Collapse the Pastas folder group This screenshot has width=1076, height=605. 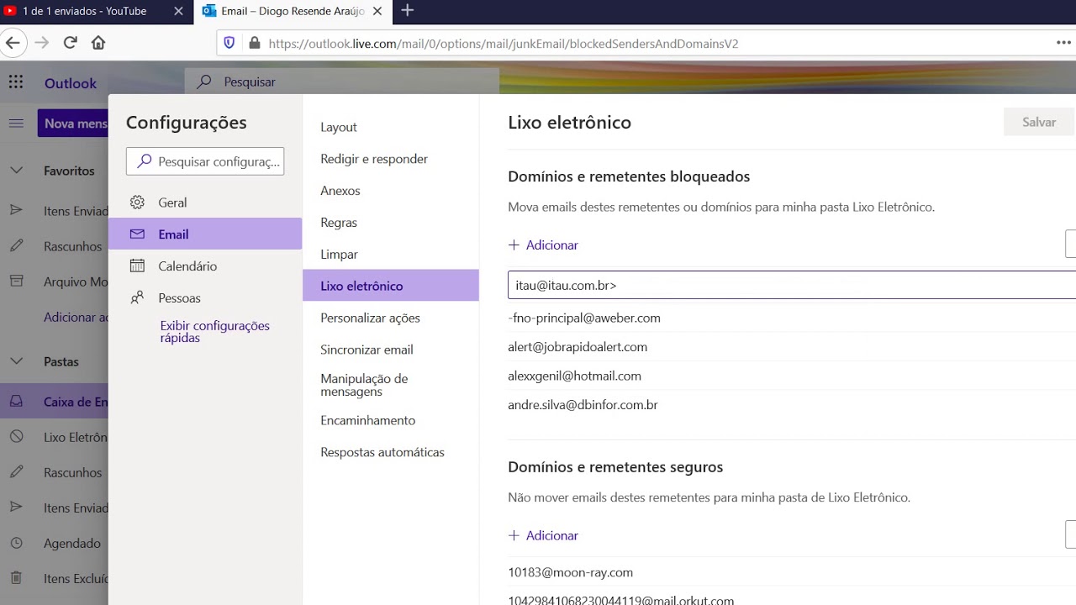[x=16, y=361]
